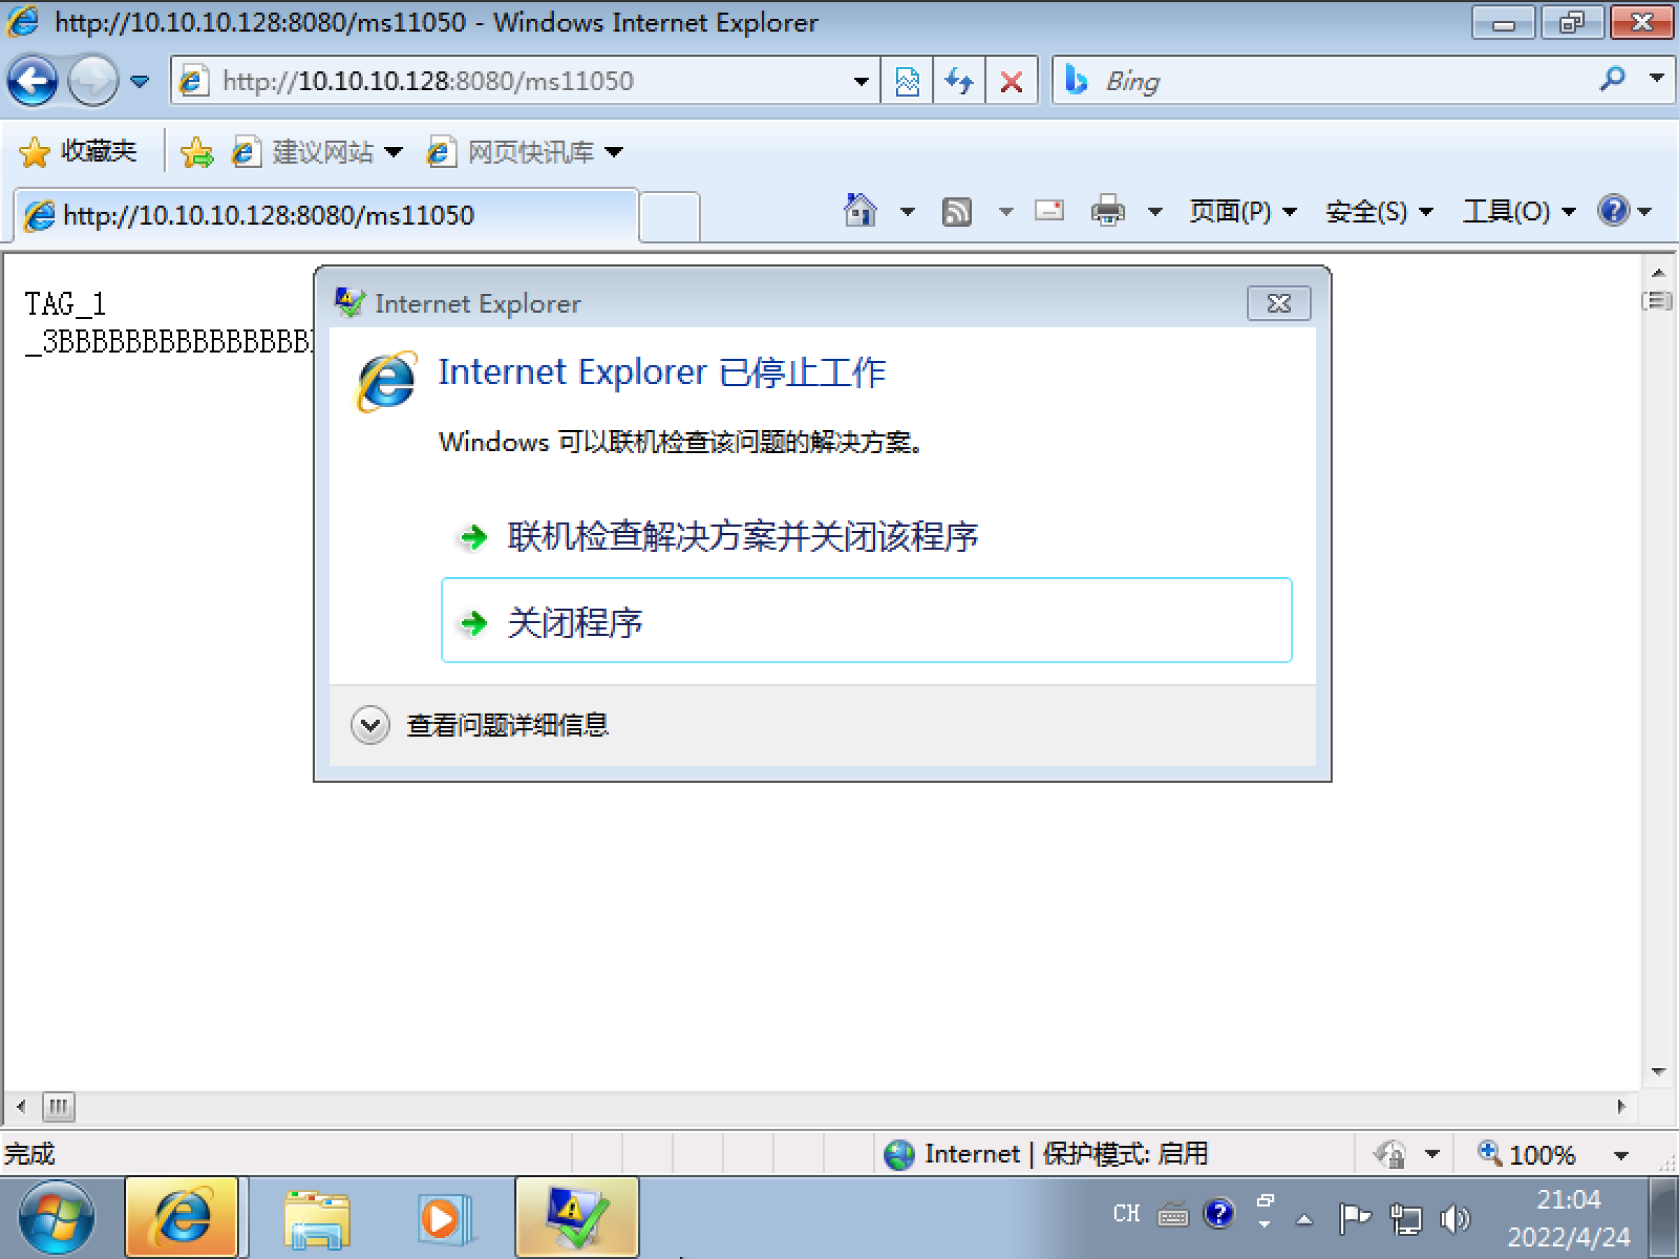Go back with the Back arrow button
The image size is (1679, 1259).
pos(32,80)
